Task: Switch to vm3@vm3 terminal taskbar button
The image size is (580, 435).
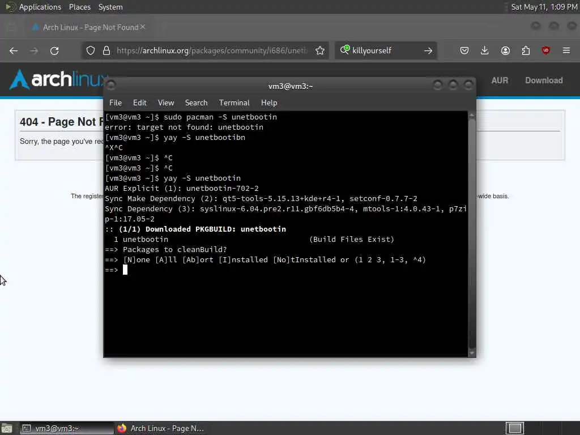Action: click(x=67, y=428)
